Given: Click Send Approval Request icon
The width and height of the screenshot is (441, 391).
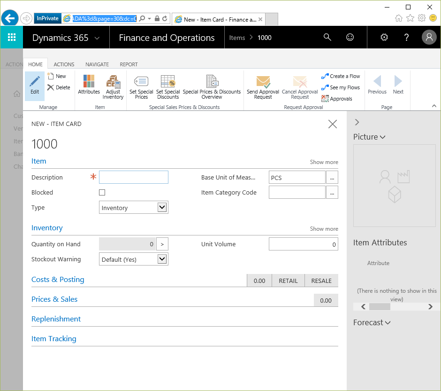Looking at the screenshot, I should point(263,81).
